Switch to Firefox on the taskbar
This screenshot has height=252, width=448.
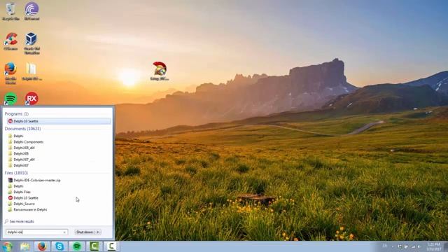[42, 246]
